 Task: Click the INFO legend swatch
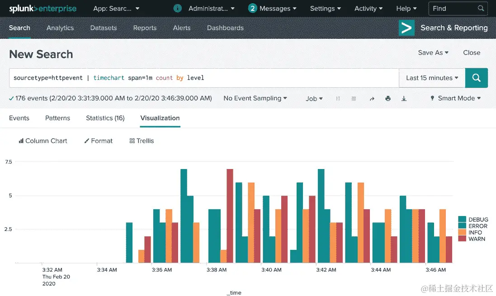pos(462,232)
